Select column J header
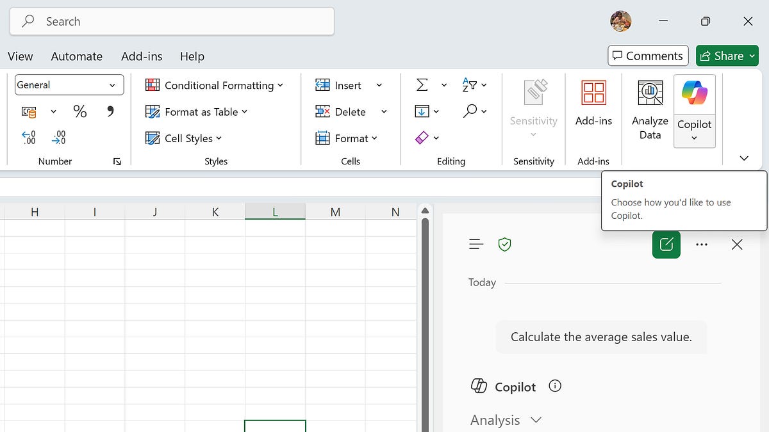 pos(155,212)
